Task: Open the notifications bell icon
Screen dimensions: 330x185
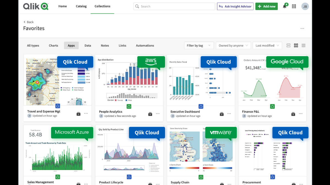Action: (285, 7)
